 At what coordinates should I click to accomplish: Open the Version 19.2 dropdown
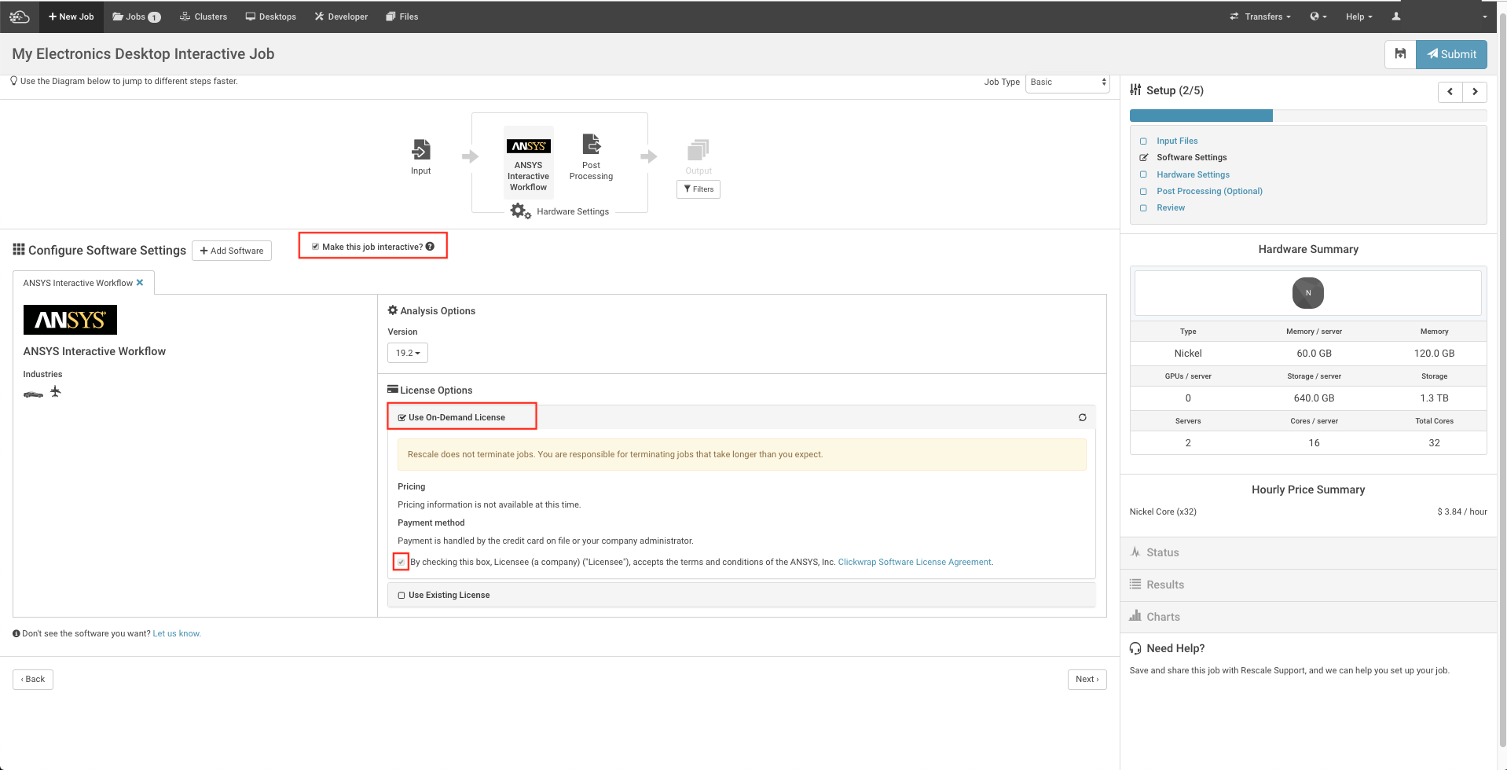407,353
